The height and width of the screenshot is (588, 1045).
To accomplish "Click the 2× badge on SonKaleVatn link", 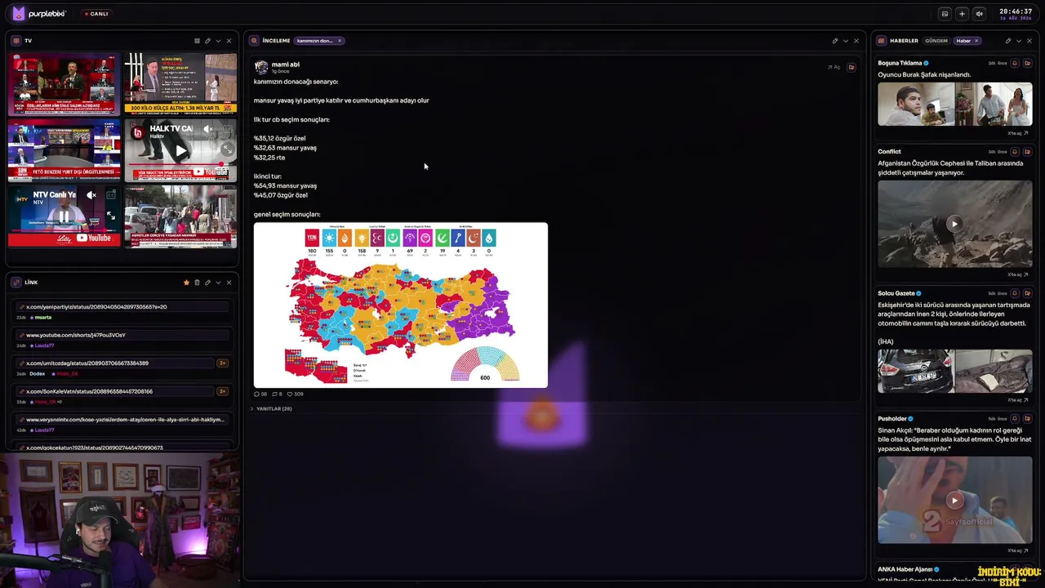I will tap(222, 391).
